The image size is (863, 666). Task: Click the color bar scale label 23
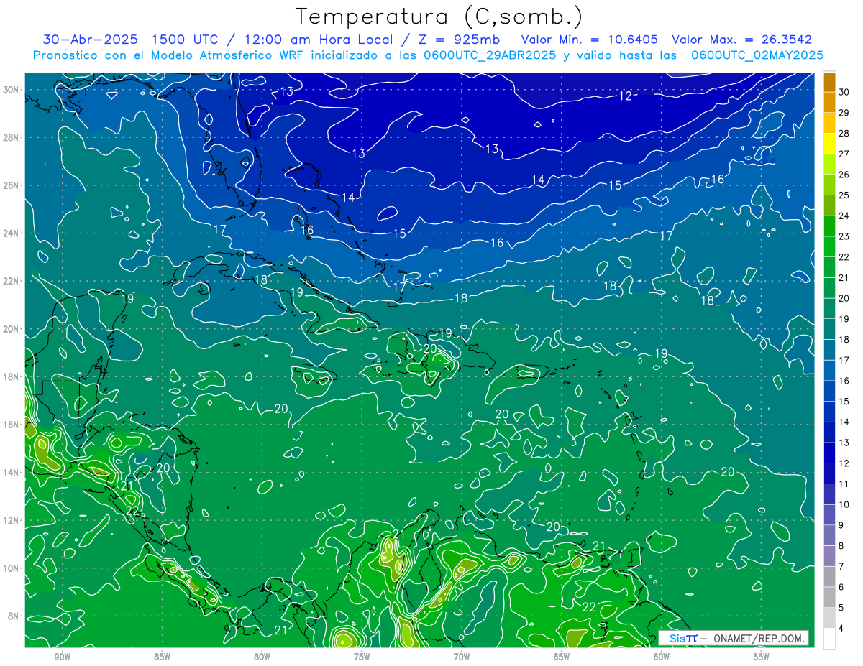point(844,236)
